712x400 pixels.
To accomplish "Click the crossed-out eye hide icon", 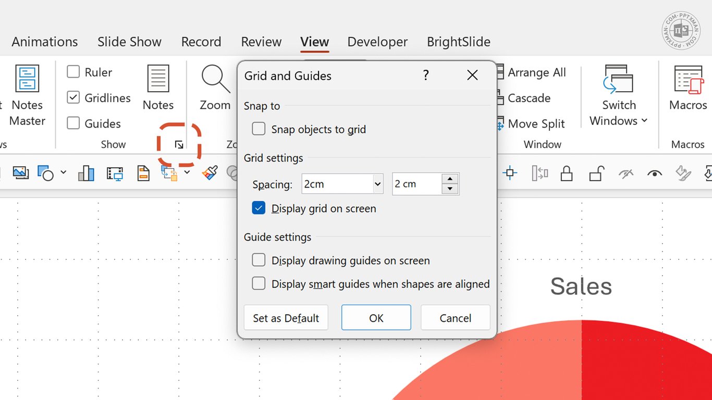I will click(626, 173).
